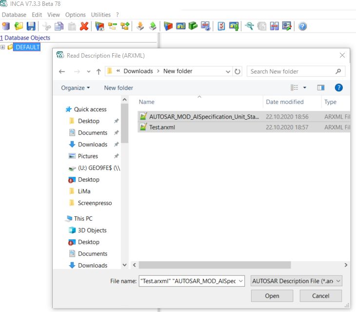Expand the DEFAULT folder tree node
The width and height of the screenshot is (356, 312).
click(3, 47)
